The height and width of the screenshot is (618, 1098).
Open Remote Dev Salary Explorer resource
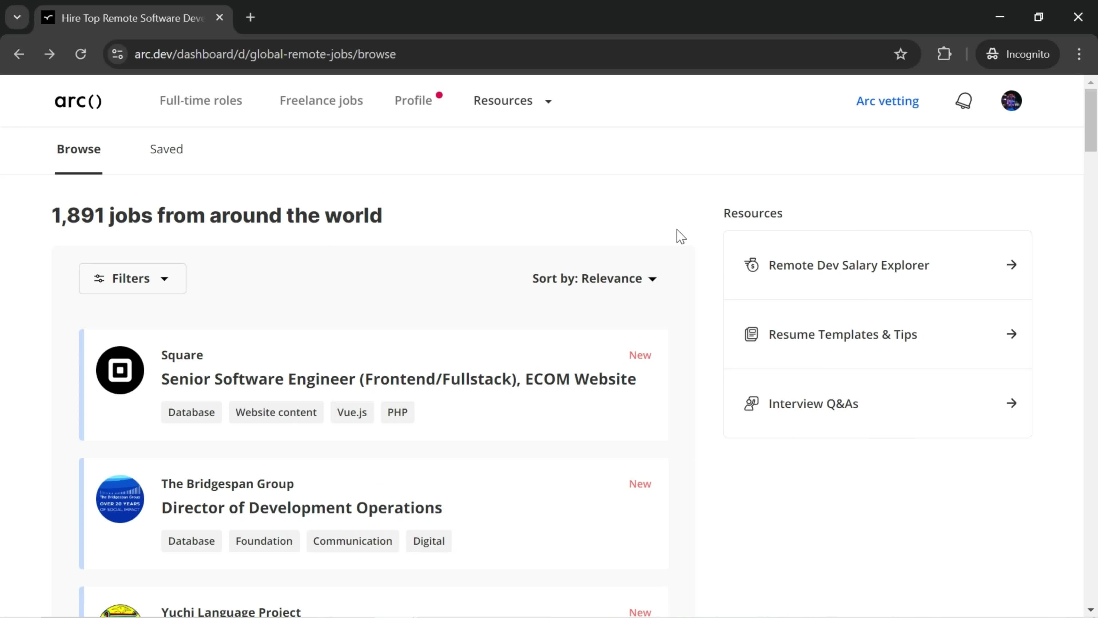coord(878,265)
